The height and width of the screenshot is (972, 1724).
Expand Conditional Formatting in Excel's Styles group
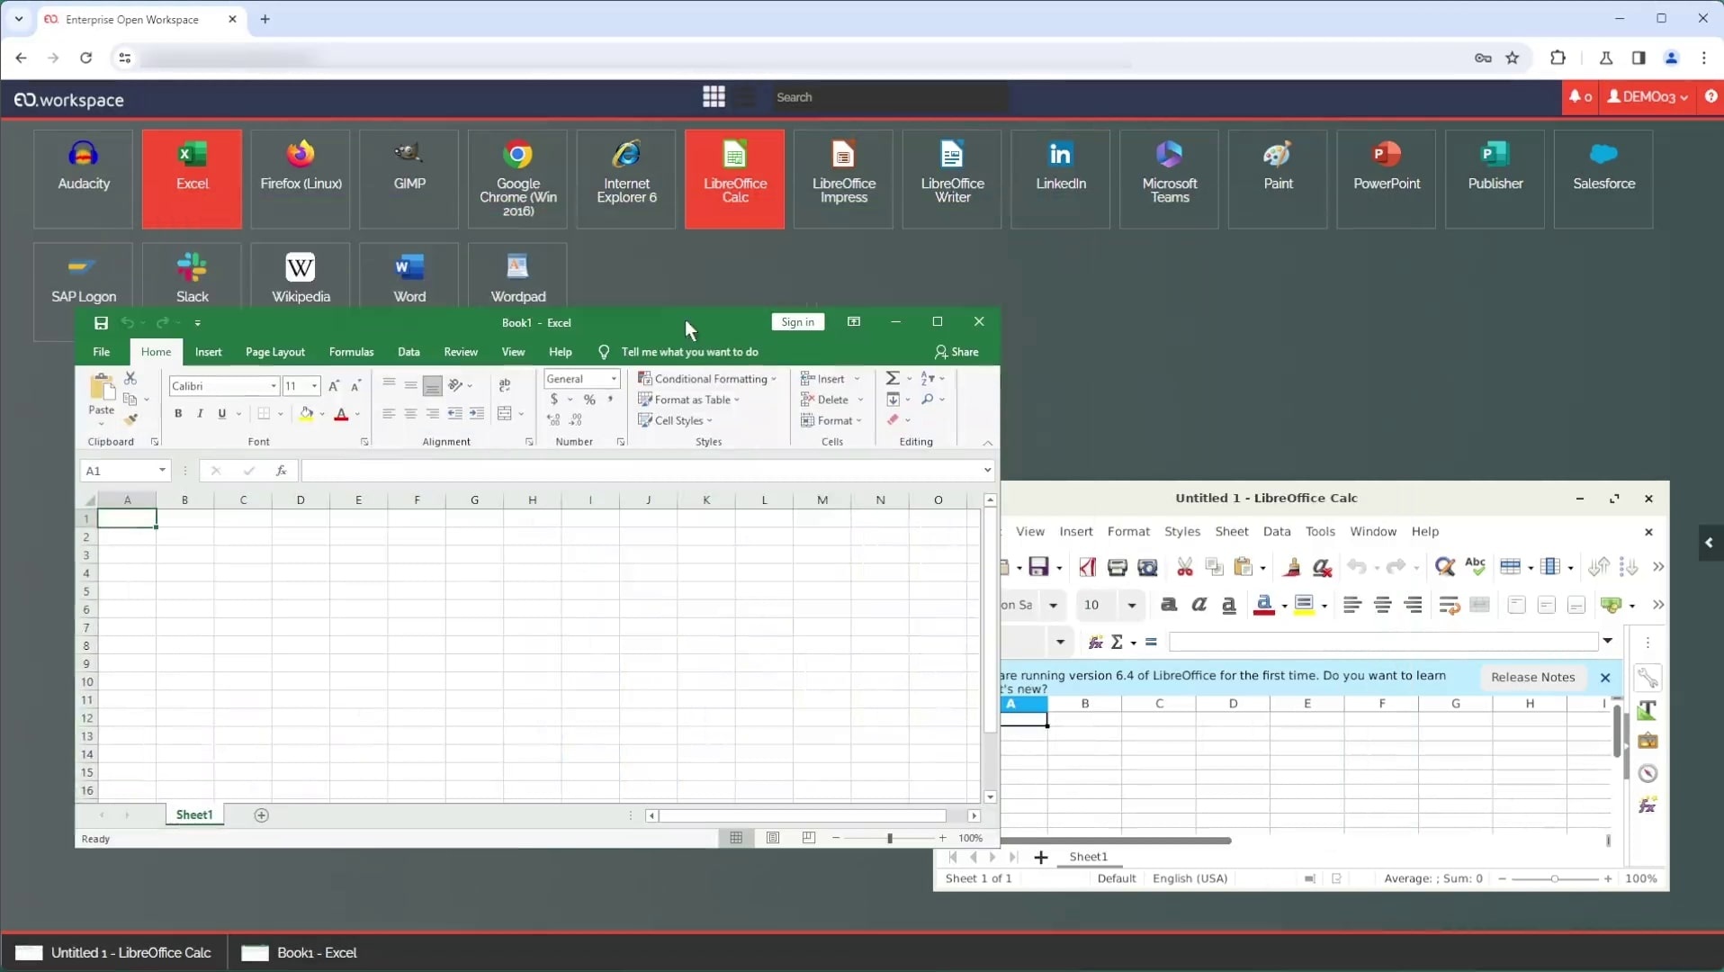pos(707,379)
